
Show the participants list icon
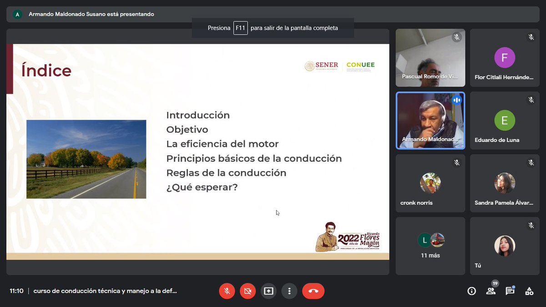[490, 291]
